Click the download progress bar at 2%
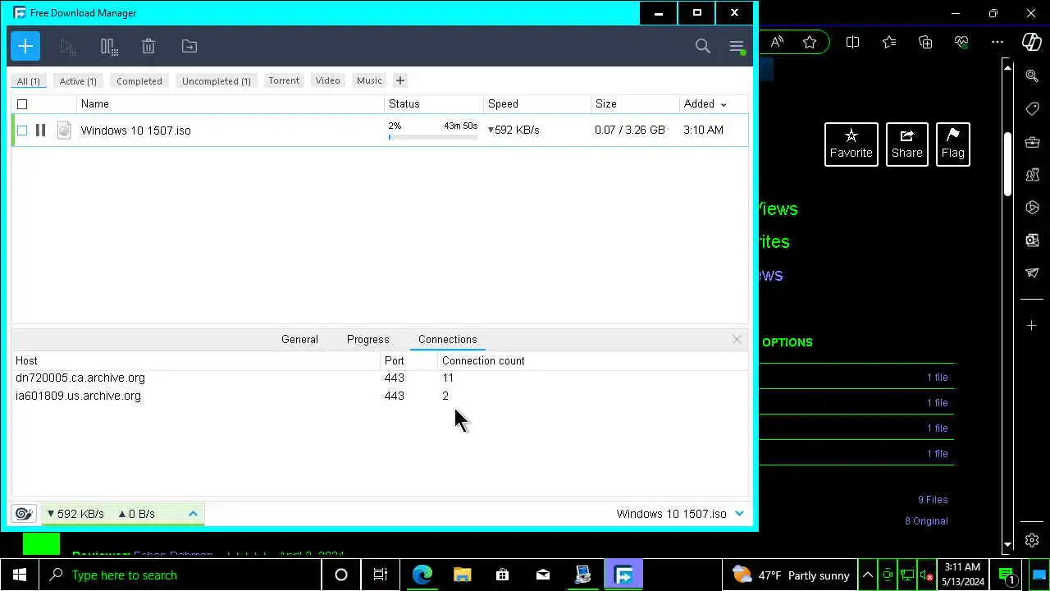This screenshot has width=1050, height=591. click(433, 137)
